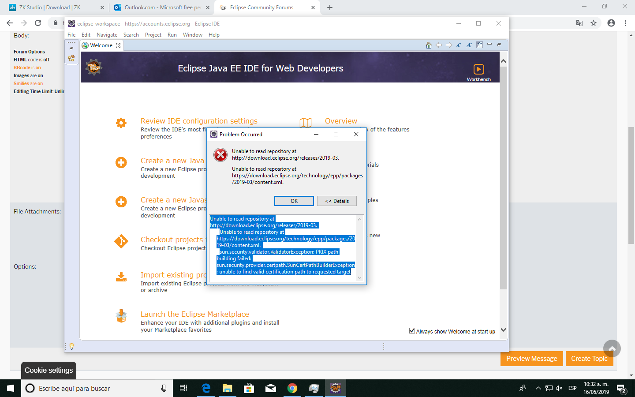Open the Window menu
This screenshot has width=635, height=397.
[x=193, y=35]
